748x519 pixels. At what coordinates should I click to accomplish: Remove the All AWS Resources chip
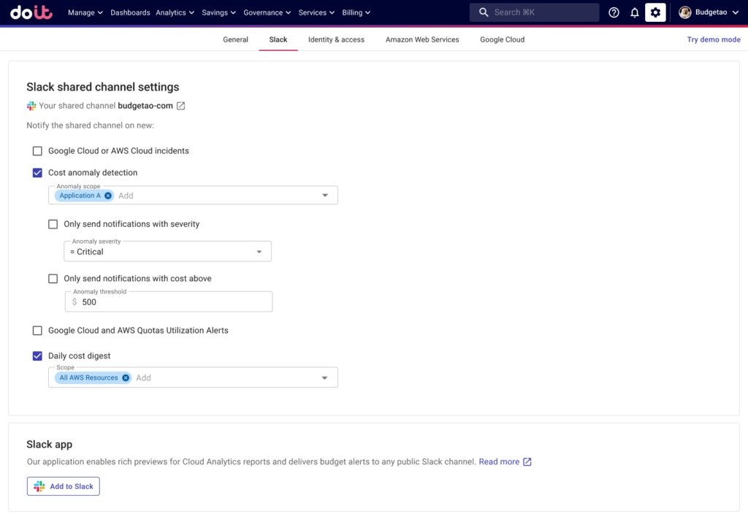tap(126, 378)
